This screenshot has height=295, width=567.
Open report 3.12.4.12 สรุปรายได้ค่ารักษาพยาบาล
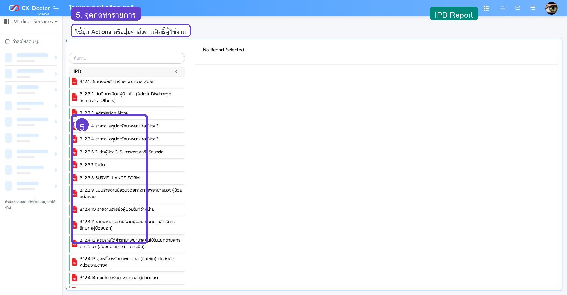[127, 243]
